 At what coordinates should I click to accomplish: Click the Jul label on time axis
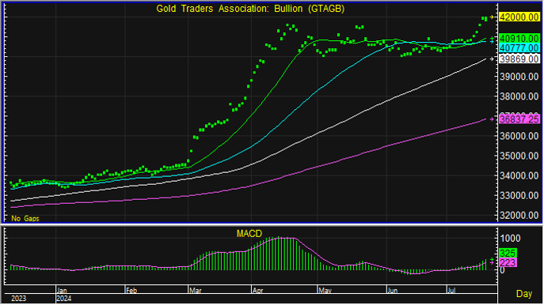point(451,291)
